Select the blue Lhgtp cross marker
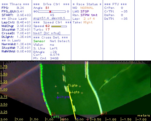The height and width of the screenshot is (121, 151). coord(58,97)
